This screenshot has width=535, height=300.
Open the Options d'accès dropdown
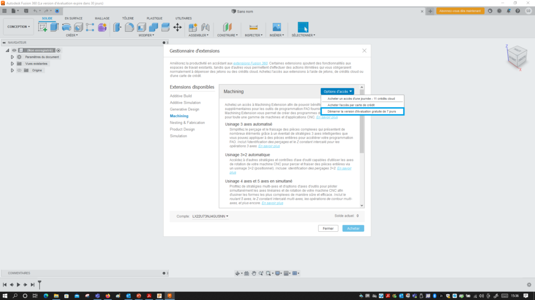[338, 92]
